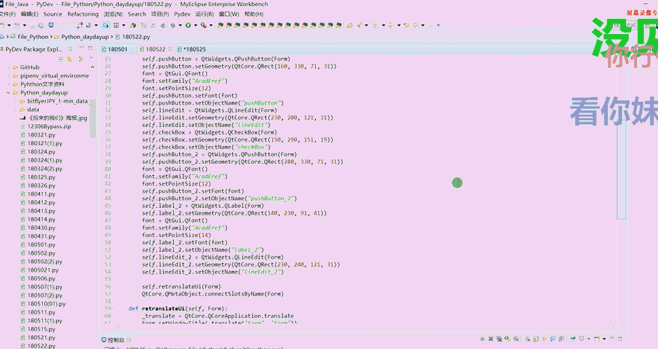Select the 控制台 console tab

point(116,339)
